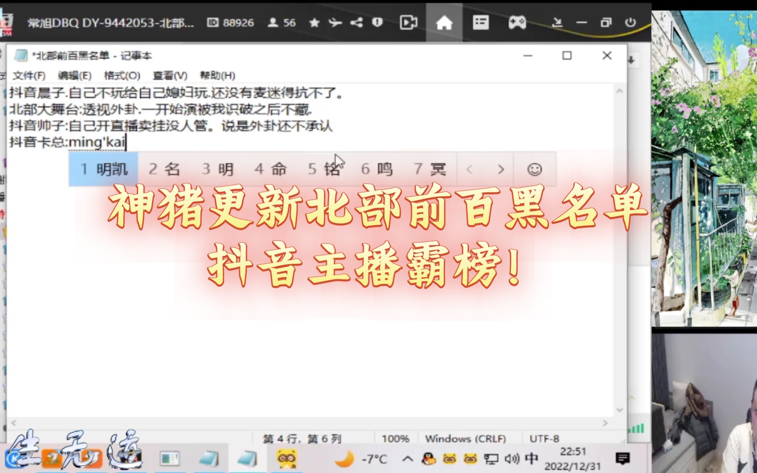Select IME candidate 5 铭
Viewport: 757px width, 473px height.
coord(324,169)
